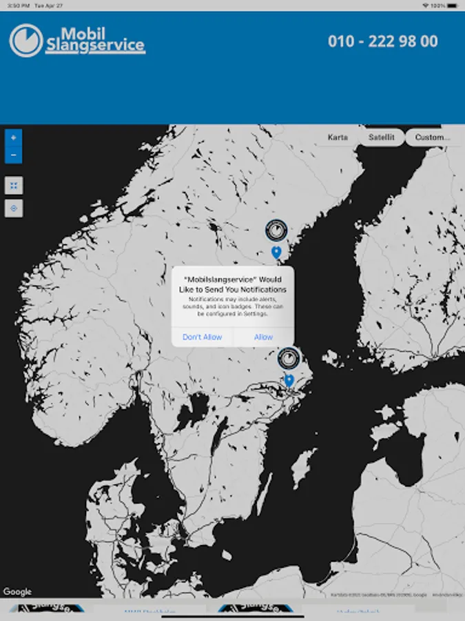Select the lower blue location pin
Screen dimensions: 465x621
click(x=289, y=381)
